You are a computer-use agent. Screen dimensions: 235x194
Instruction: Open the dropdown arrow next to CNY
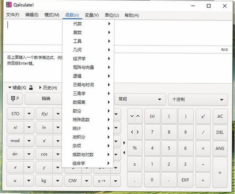87,181
